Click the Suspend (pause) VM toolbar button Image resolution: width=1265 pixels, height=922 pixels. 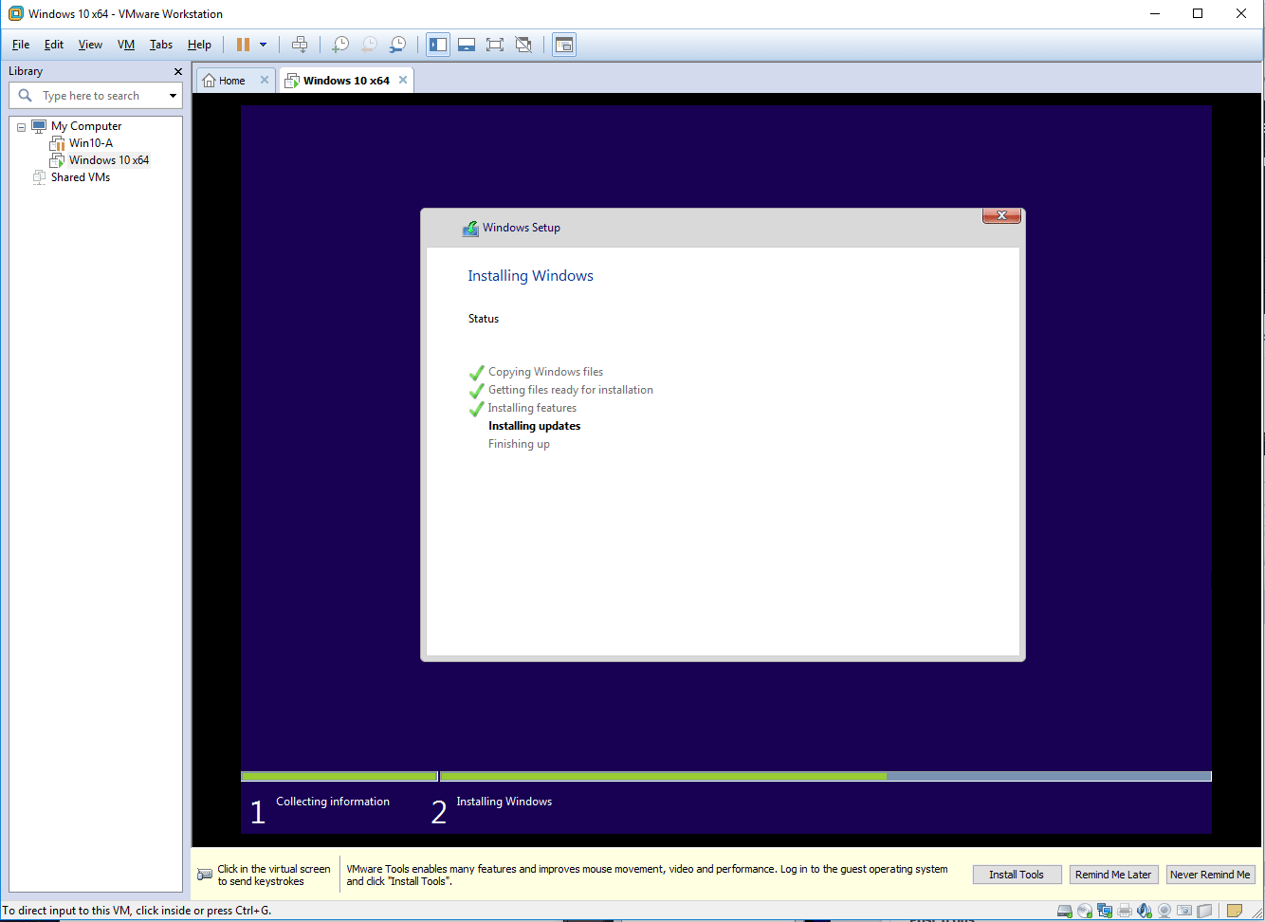[243, 45]
